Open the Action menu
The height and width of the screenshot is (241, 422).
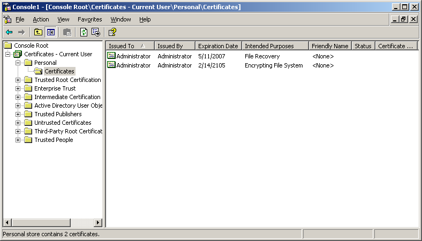click(x=41, y=19)
